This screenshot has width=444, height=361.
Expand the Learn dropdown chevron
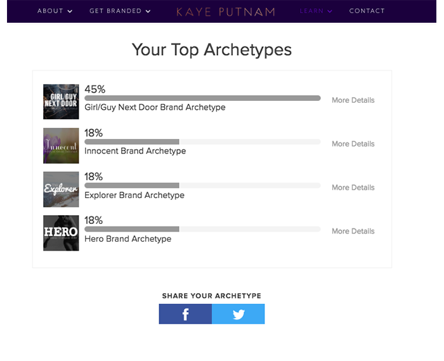[x=330, y=11]
